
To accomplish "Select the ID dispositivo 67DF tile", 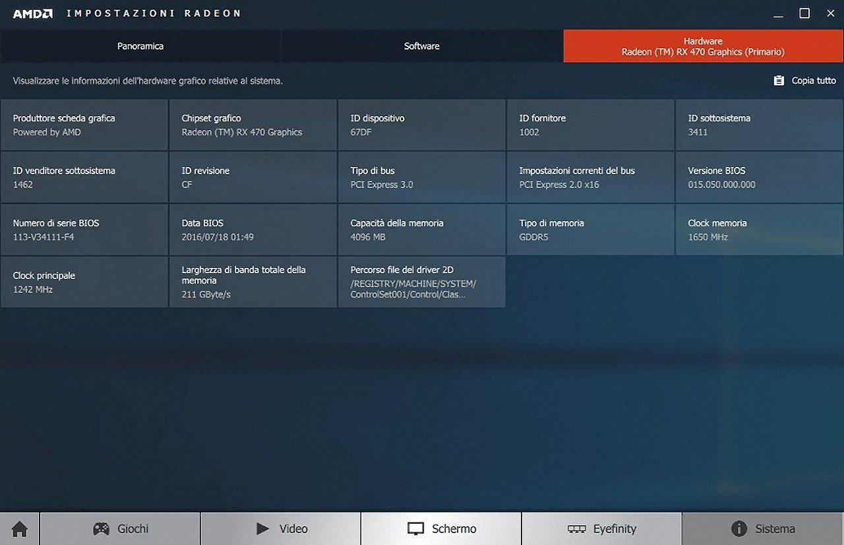I will 422,125.
